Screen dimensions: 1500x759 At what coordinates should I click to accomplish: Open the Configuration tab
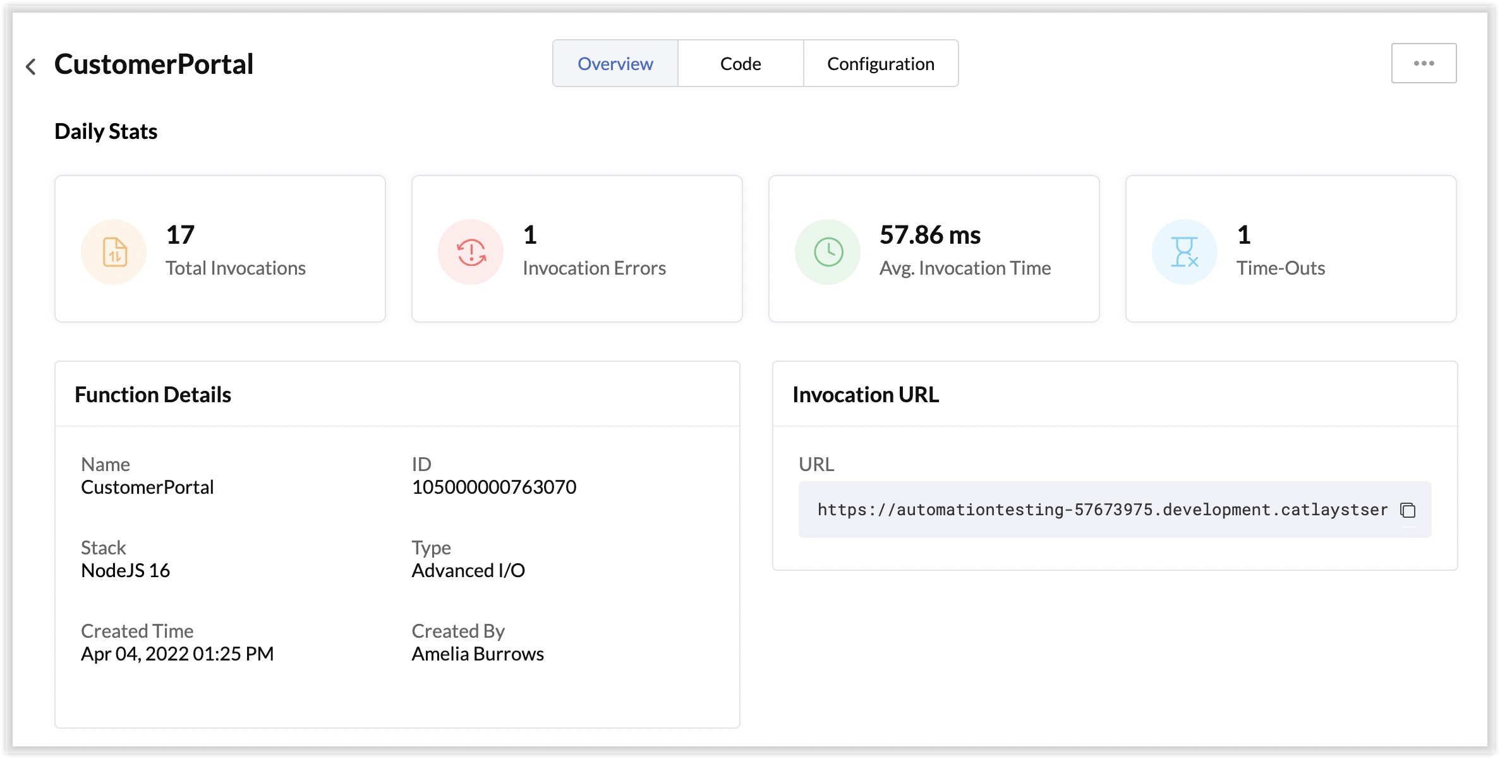pos(881,63)
